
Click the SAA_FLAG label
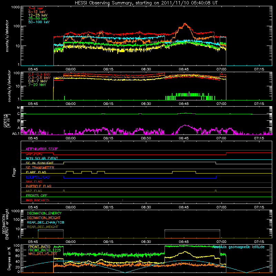[x=34, y=181]
